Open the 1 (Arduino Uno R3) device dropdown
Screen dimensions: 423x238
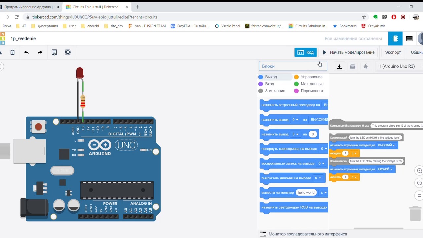400,66
